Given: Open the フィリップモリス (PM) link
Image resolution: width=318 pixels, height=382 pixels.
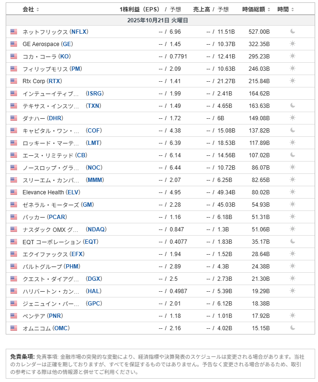Looking at the screenshot, I should (x=52, y=69).
